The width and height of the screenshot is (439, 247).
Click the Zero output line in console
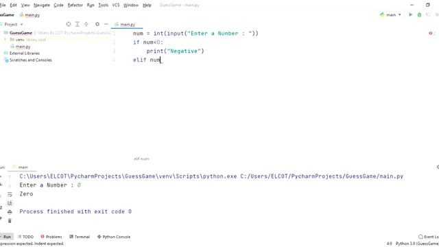[26, 193]
